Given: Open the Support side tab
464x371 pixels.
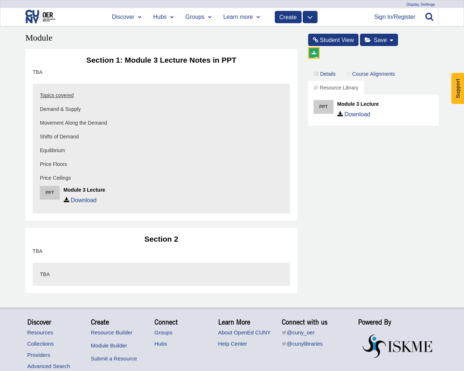Looking at the screenshot, I should point(457,88).
